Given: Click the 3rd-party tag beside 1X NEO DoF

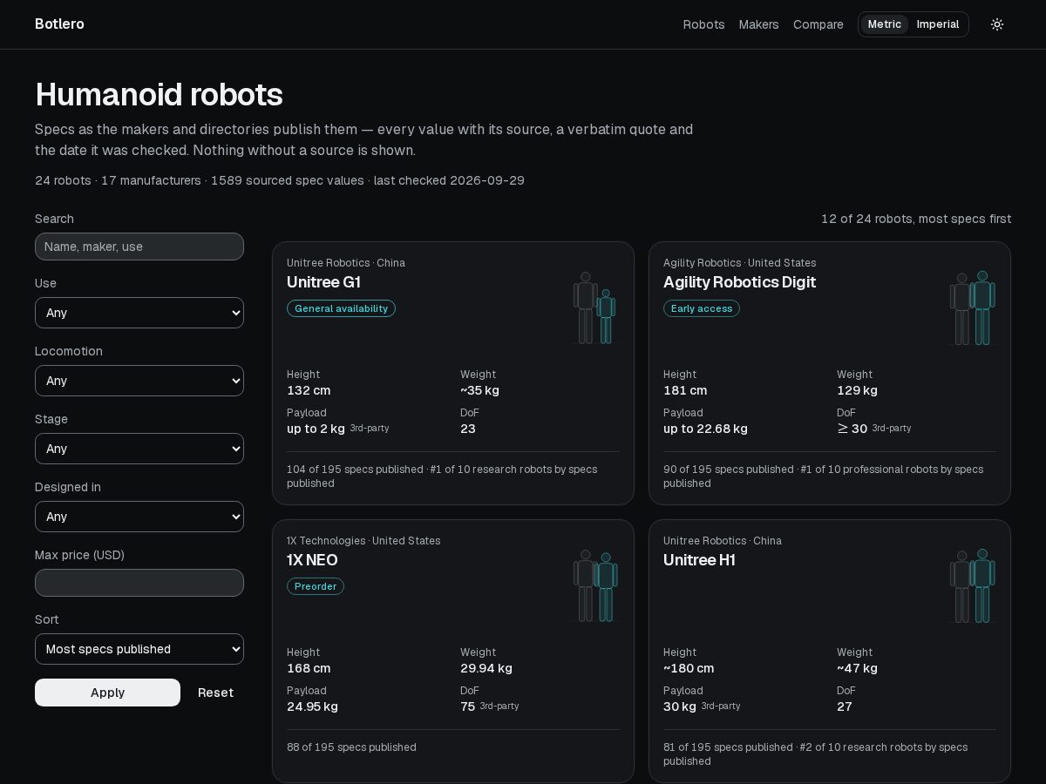Looking at the screenshot, I should pos(499,706).
